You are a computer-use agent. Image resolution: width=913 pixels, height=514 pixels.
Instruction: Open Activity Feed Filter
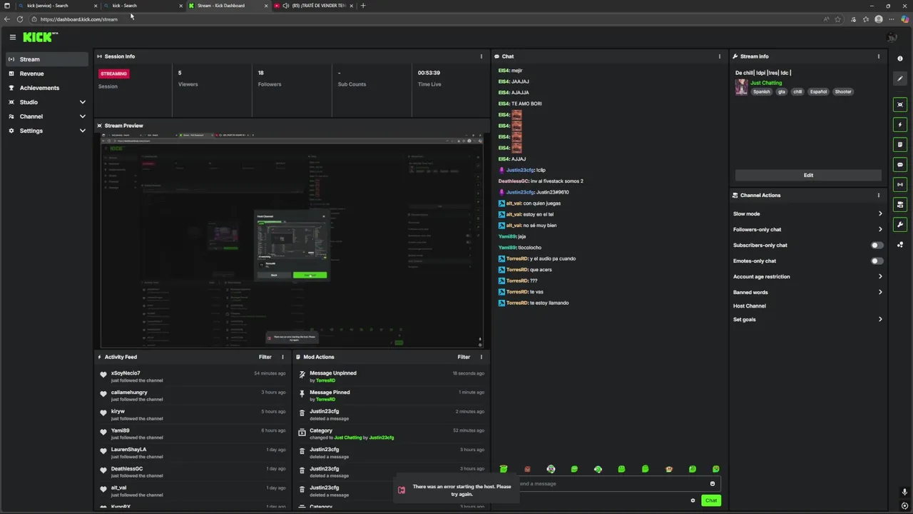265,357
